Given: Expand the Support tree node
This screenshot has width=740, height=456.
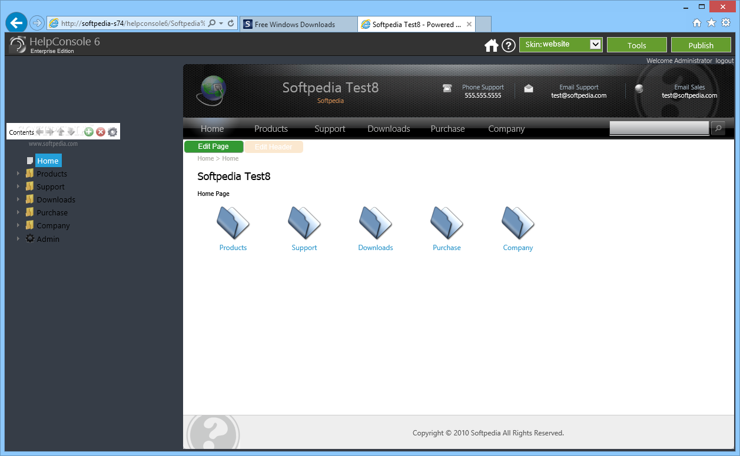Looking at the screenshot, I should point(18,187).
